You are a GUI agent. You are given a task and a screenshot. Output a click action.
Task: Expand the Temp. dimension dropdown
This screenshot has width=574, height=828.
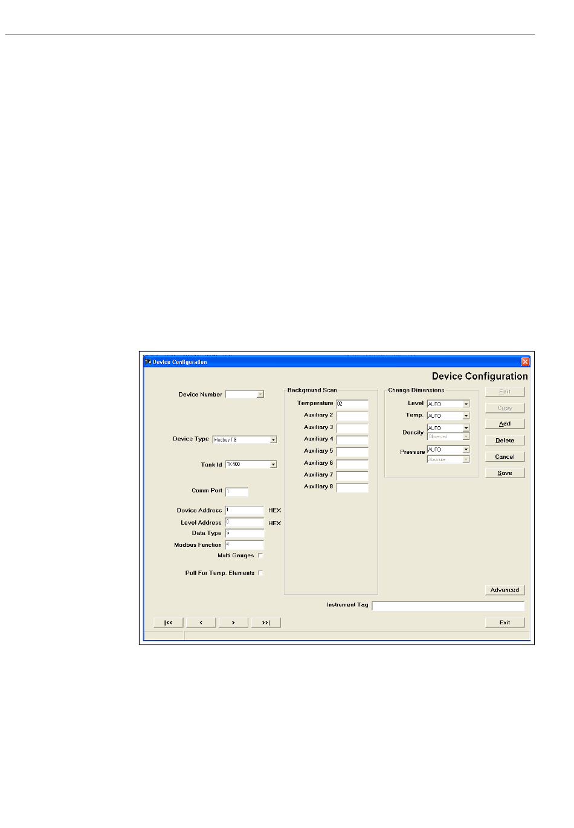tap(466, 416)
